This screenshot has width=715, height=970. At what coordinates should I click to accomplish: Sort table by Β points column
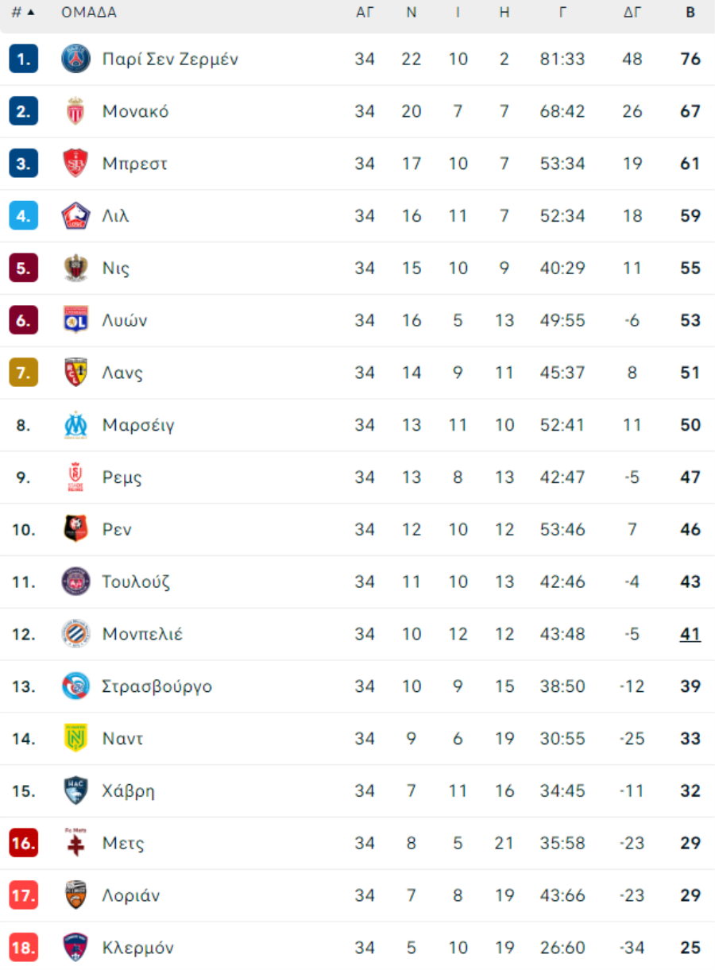tap(691, 13)
